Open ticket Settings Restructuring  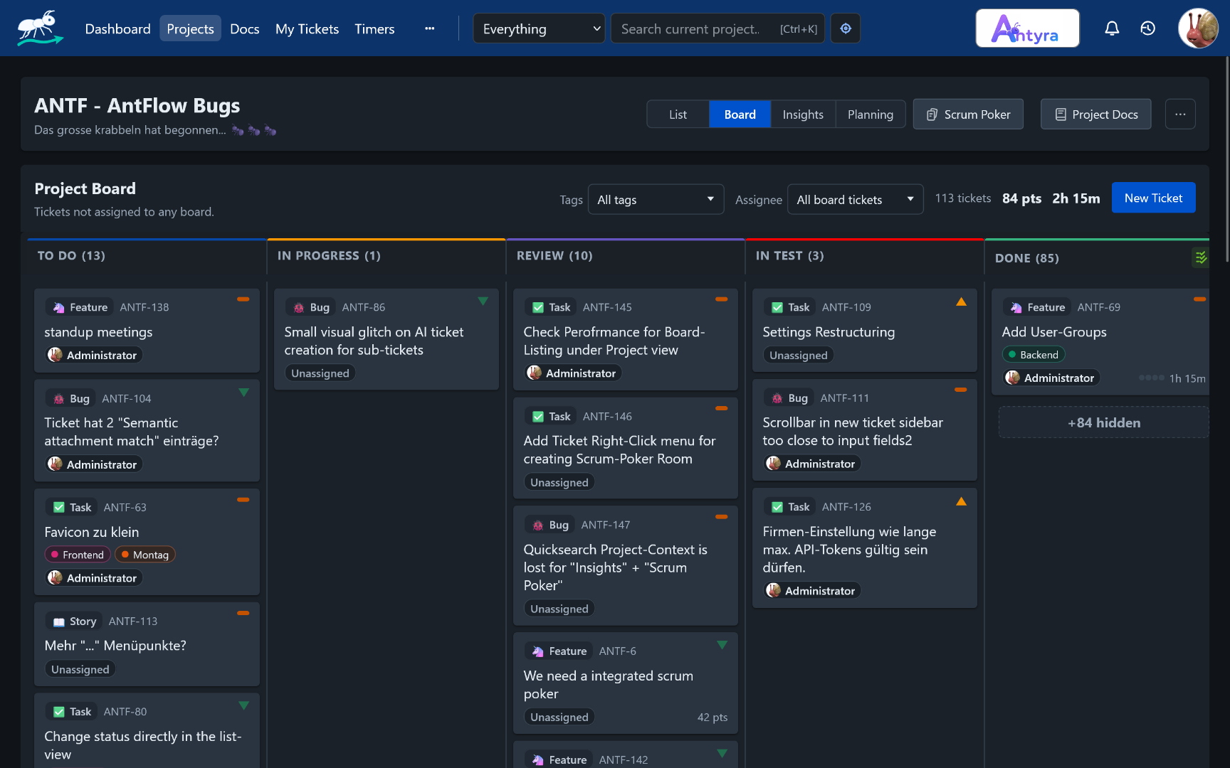coord(829,332)
